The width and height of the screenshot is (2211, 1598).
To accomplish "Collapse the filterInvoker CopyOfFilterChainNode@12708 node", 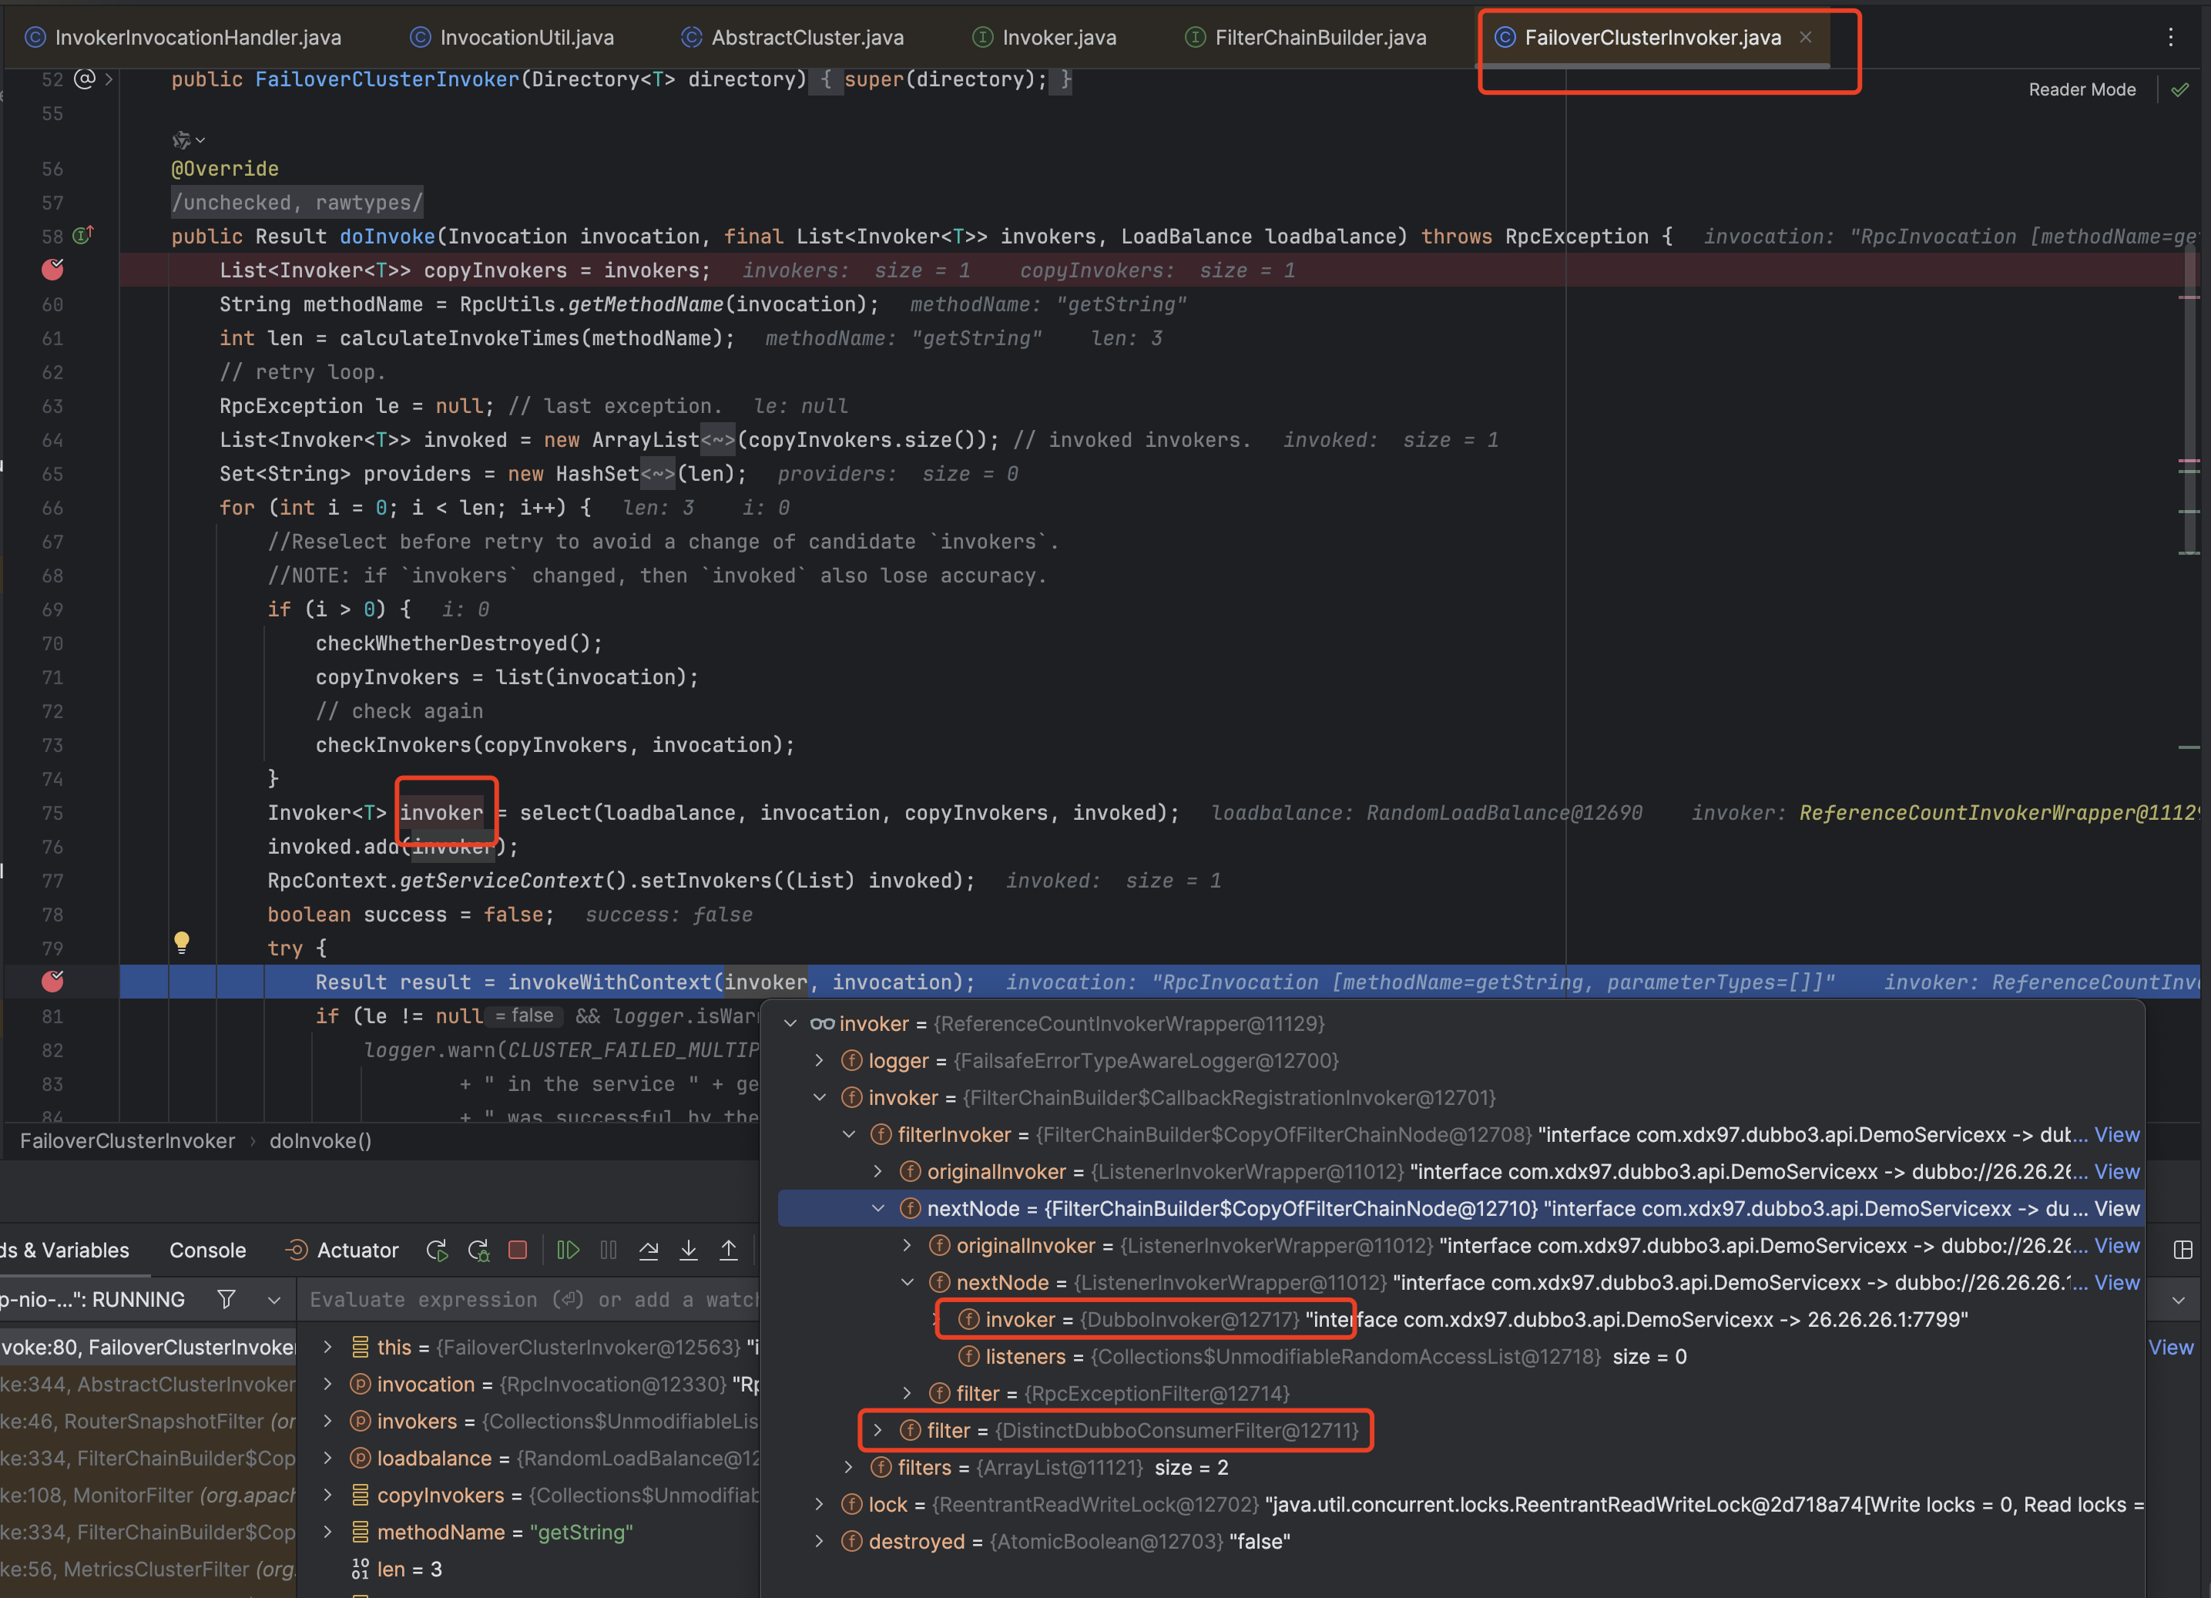I will [849, 1135].
